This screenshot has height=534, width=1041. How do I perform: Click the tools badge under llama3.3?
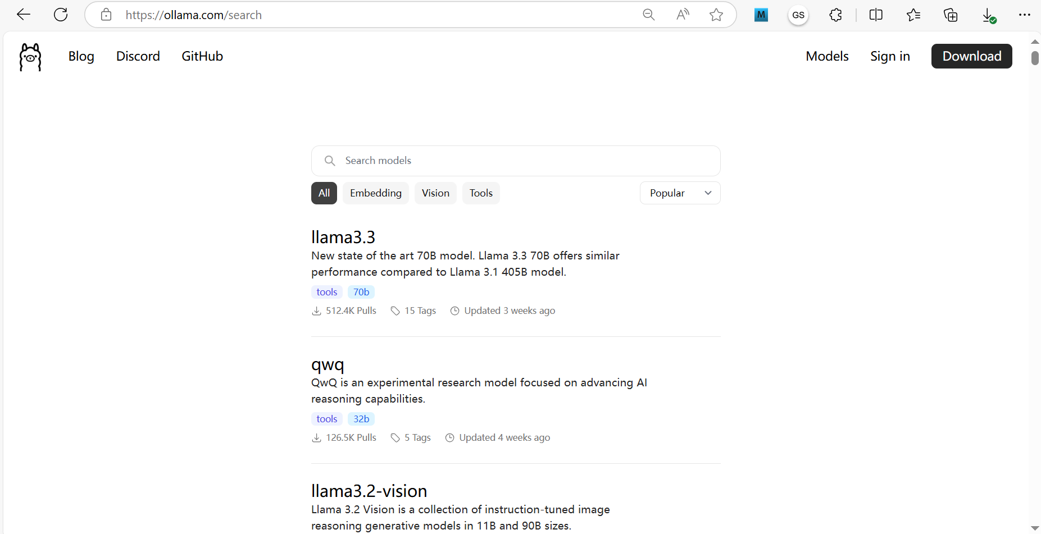327,292
